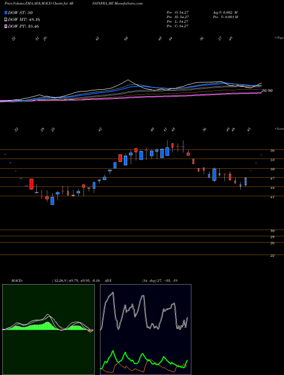The width and height of the screenshot is (284, 375).
Task: Click price axis label 47
Action: (x=272, y=178)
